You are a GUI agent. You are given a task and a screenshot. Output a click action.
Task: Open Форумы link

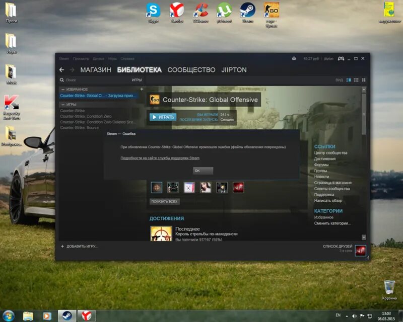pyautogui.click(x=321, y=165)
